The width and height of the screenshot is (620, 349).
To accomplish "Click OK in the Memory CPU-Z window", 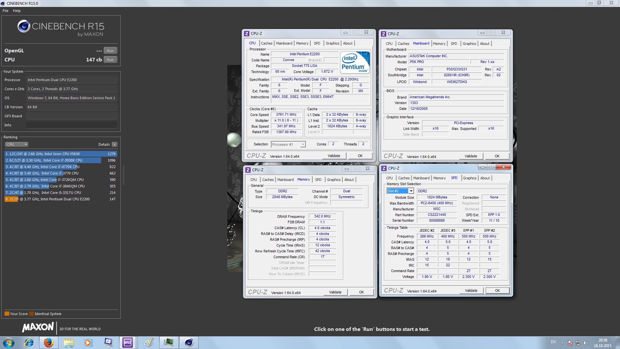I will click(361, 292).
